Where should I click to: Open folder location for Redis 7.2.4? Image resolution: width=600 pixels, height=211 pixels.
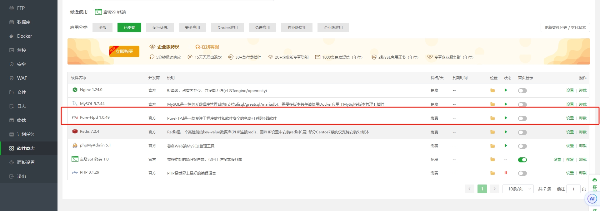coord(492,132)
